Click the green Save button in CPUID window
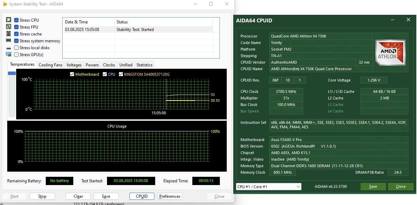 coord(373,186)
